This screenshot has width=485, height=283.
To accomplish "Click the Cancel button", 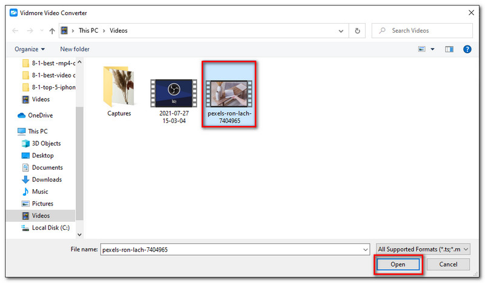I will (448, 264).
